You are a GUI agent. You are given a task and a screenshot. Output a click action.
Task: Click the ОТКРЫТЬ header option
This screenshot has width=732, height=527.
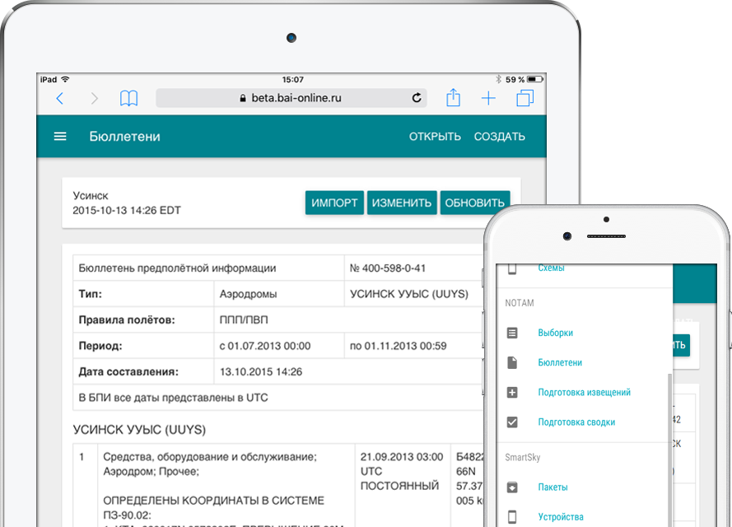(435, 137)
